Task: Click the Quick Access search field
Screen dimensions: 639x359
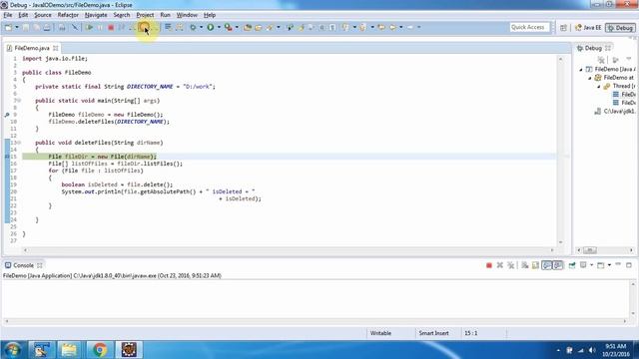Action: coord(529,27)
